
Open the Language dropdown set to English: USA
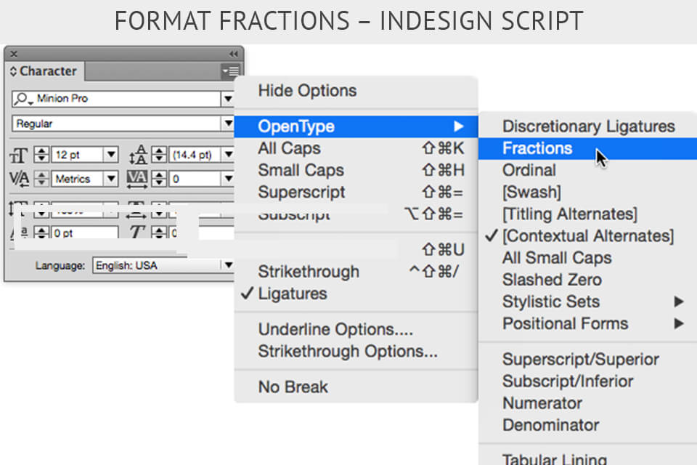tap(227, 265)
